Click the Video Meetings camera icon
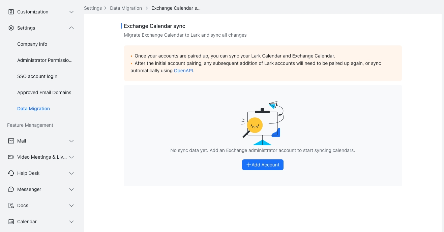This screenshot has height=232, width=444. (x=11, y=157)
